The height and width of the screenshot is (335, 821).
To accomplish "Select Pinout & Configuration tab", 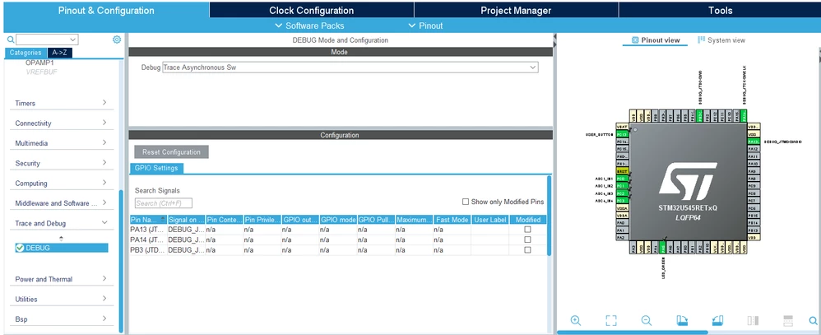I will click(x=106, y=10).
